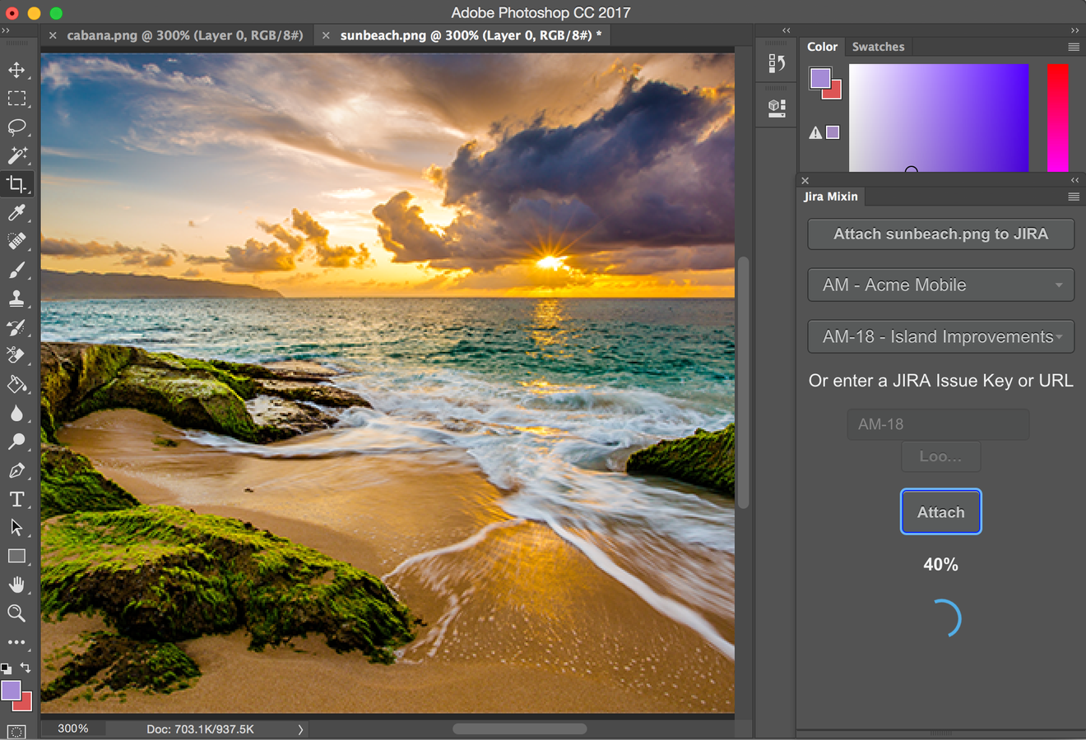Expand the tools panel double arrows
This screenshot has height=740, width=1086.
pyautogui.click(x=6, y=30)
